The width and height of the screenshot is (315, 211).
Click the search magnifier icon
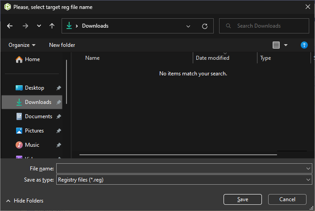(228, 26)
